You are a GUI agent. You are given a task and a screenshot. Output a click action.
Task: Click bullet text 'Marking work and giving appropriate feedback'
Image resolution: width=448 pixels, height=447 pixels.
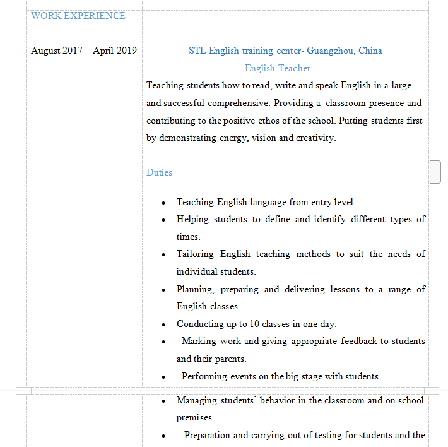[x=303, y=341]
